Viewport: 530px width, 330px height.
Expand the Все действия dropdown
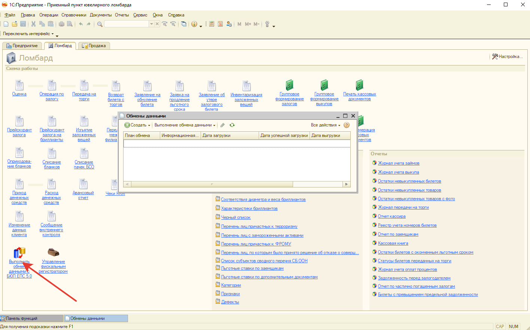326,125
